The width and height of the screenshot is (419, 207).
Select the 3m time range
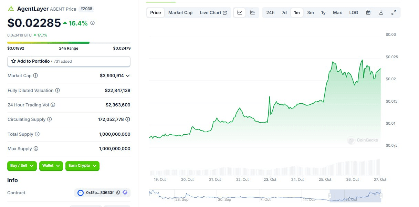click(311, 13)
